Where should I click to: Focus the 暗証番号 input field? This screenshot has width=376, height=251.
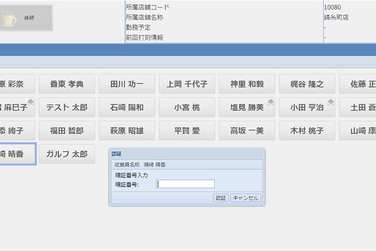185,184
